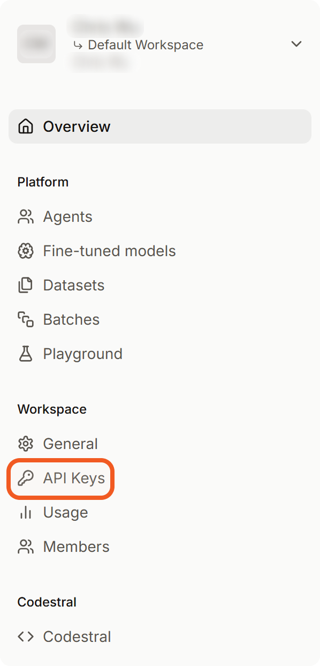
Task: Click the Usage bar chart icon
Action: click(25, 512)
